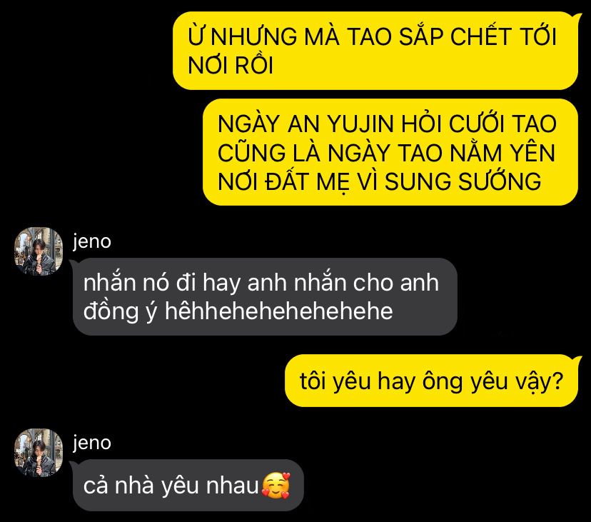Image resolution: width=591 pixels, height=522 pixels.
Task: Click the smiling face with hearts emoji
Action: coord(276,486)
